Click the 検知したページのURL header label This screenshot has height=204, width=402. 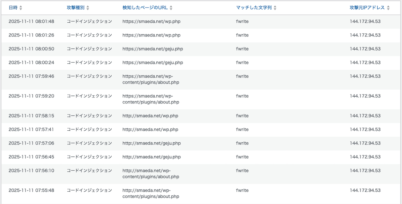(x=145, y=8)
